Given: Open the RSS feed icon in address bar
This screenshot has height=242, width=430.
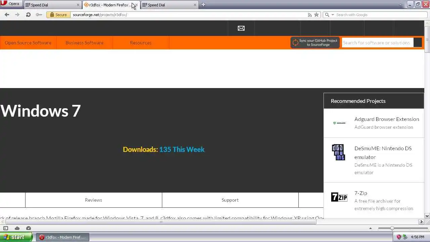Looking at the screenshot, I should [310, 15].
